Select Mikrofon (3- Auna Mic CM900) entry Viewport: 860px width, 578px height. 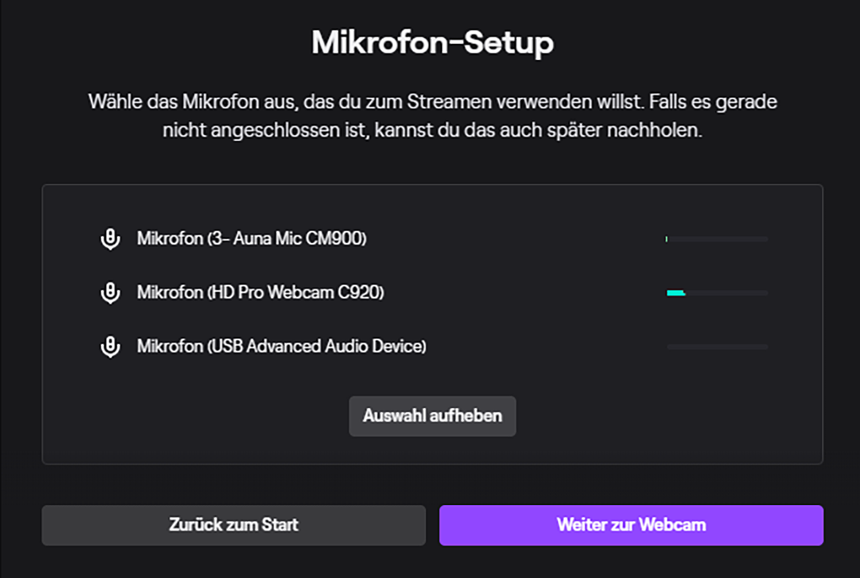pyautogui.click(x=251, y=239)
